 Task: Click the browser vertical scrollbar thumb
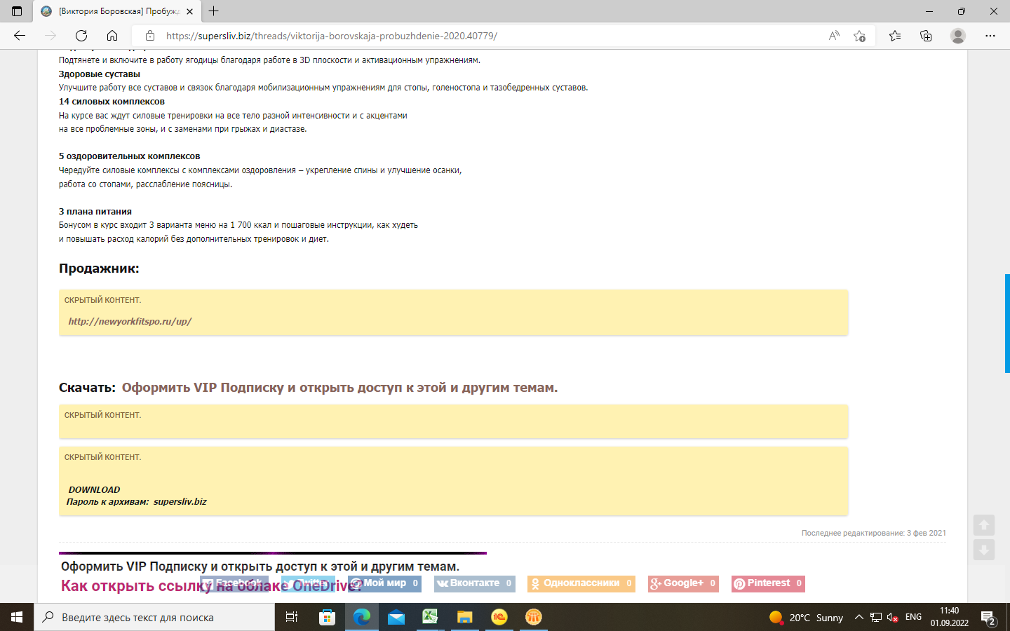(x=1007, y=323)
